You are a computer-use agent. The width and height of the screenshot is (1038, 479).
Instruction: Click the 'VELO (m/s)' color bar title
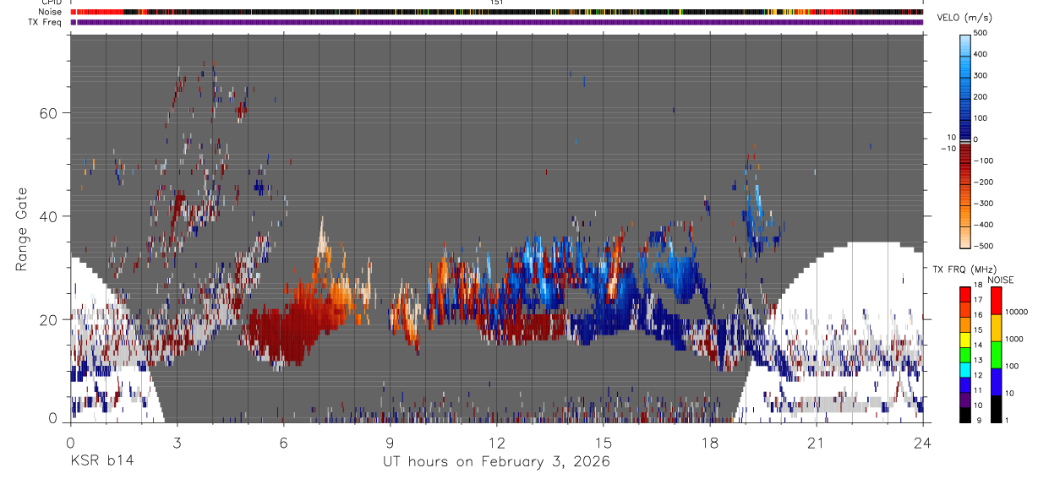tap(965, 19)
